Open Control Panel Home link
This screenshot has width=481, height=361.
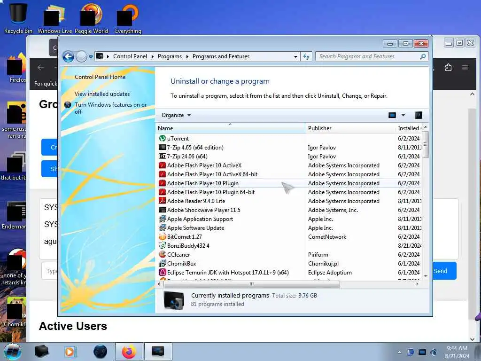coord(100,77)
